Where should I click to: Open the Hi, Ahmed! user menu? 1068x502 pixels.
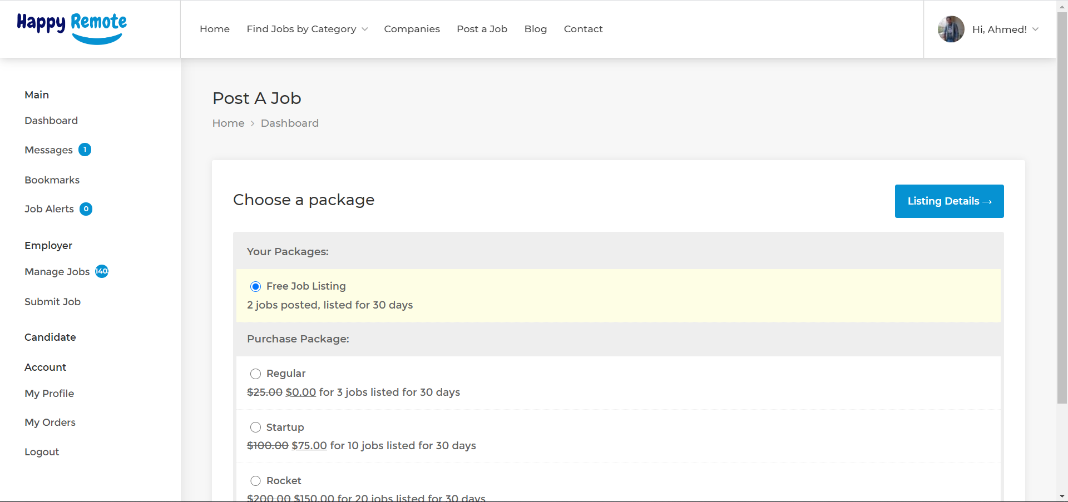(1005, 29)
